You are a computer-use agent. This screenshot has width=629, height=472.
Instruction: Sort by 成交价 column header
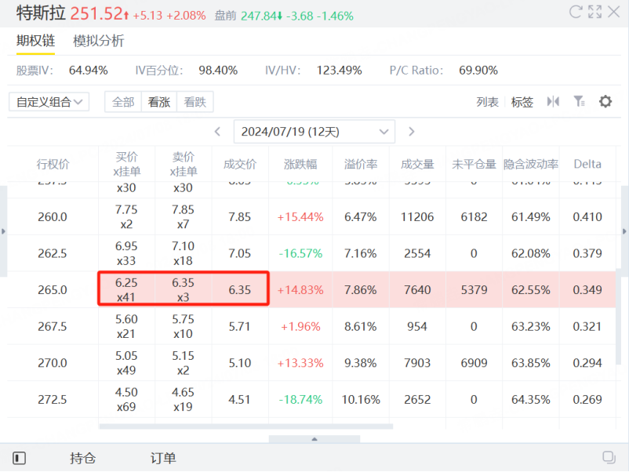pos(240,164)
